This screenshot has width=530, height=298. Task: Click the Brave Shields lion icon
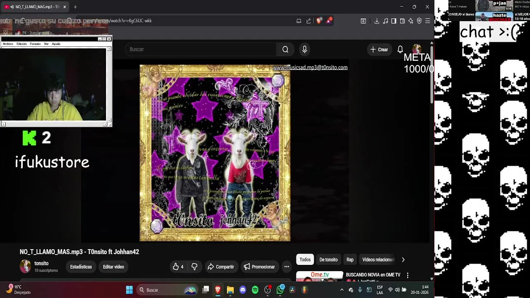319,21
